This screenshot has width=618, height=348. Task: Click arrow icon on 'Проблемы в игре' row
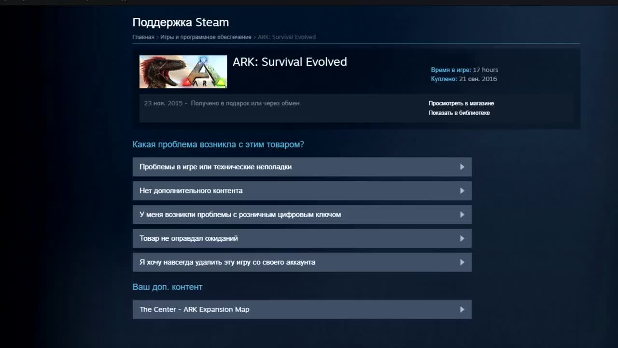click(x=462, y=167)
